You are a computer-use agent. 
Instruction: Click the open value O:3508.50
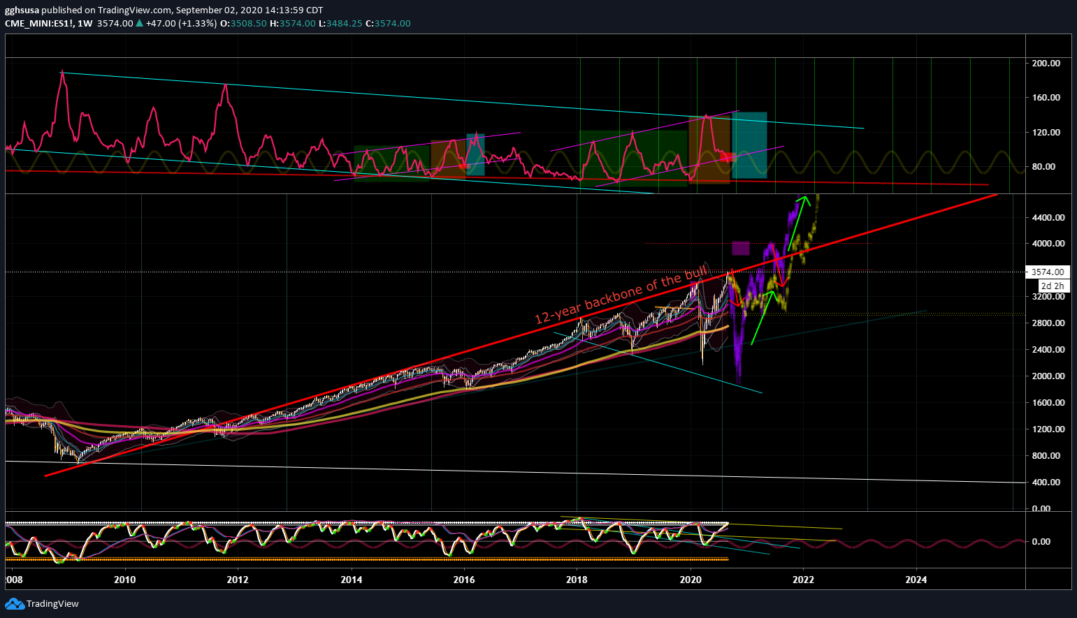tap(244, 23)
